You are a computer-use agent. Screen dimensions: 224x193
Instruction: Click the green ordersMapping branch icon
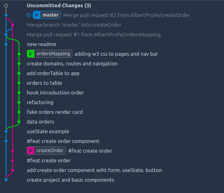(x=31, y=54)
